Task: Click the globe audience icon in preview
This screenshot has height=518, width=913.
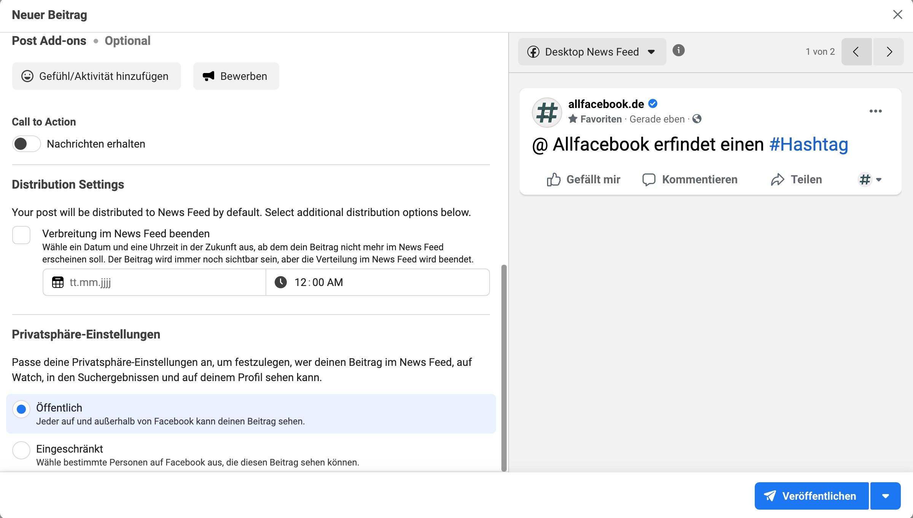Action: pyautogui.click(x=697, y=119)
